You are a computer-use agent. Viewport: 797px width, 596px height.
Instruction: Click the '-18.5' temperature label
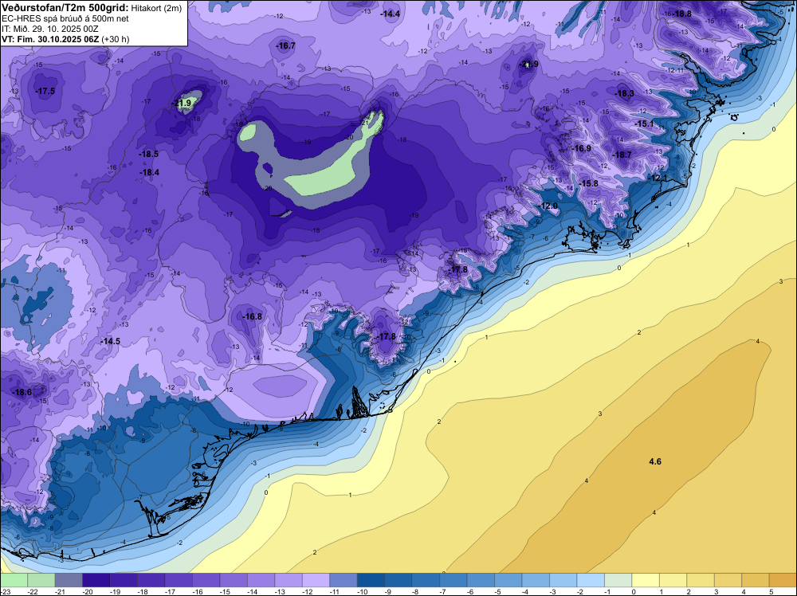tap(148, 154)
